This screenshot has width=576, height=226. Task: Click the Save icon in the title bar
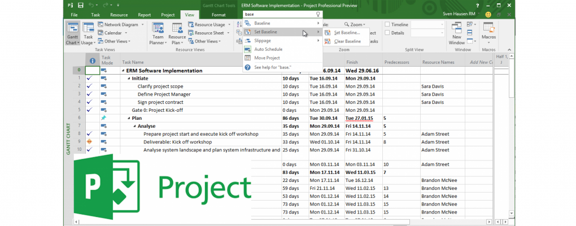coord(81,5)
